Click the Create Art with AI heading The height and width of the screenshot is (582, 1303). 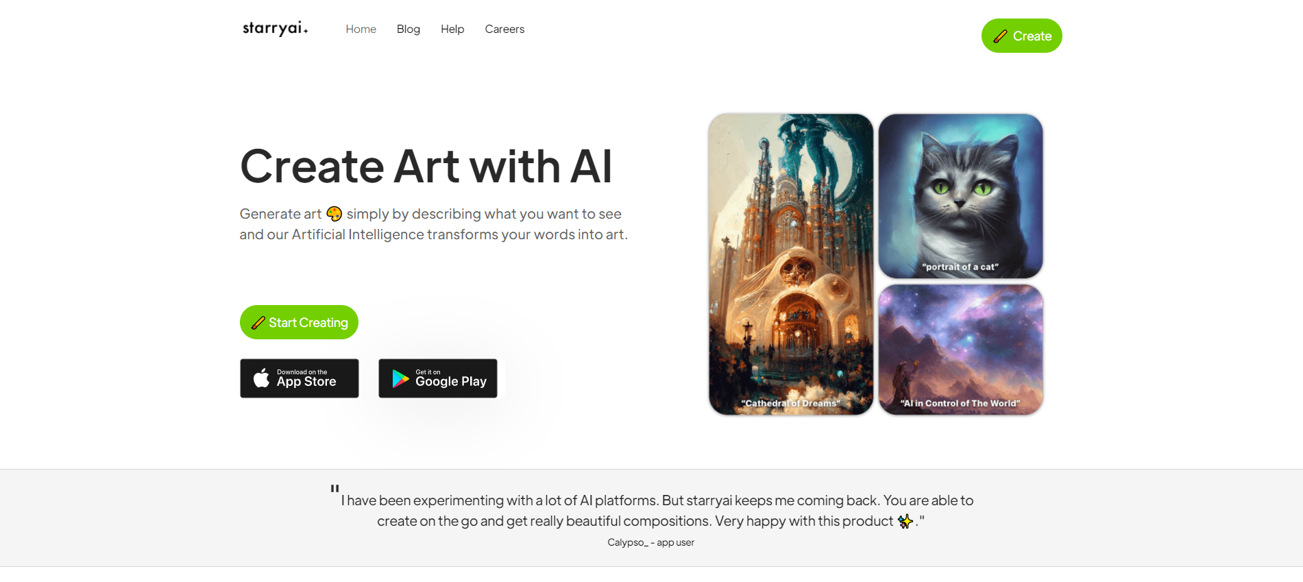point(426,167)
